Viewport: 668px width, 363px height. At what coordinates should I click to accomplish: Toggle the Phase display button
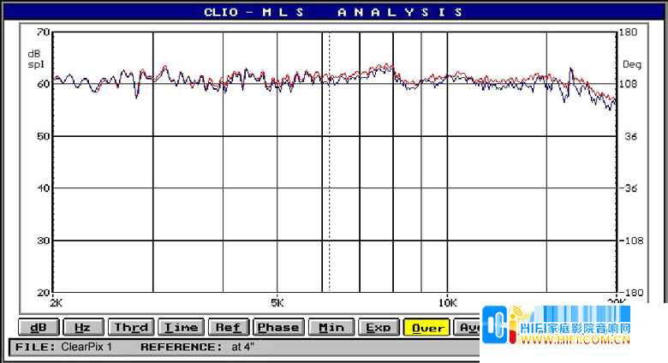(278, 327)
